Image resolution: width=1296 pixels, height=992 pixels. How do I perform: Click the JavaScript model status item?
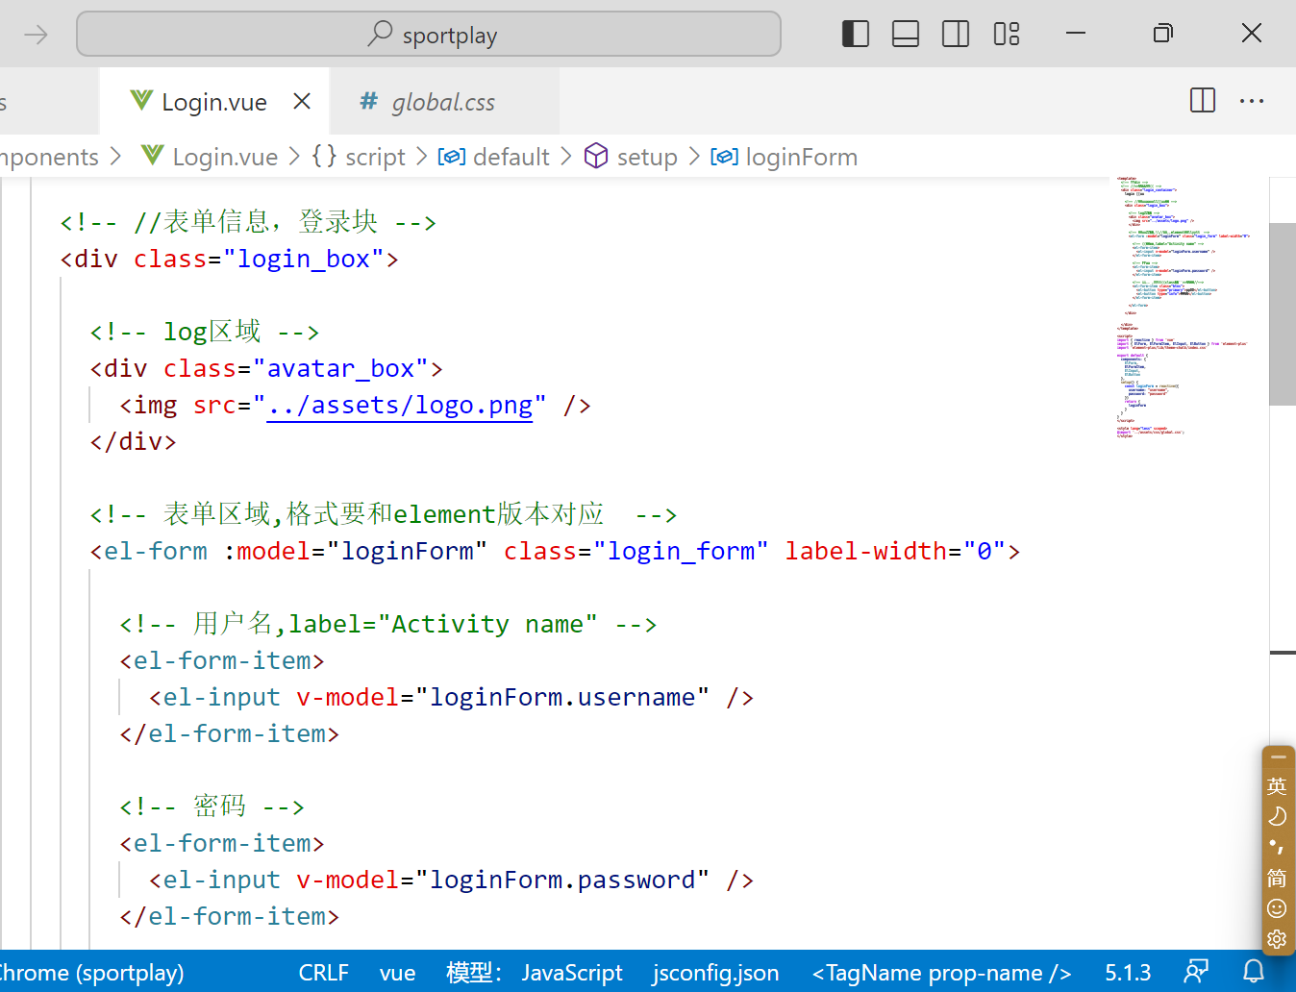click(x=535, y=973)
